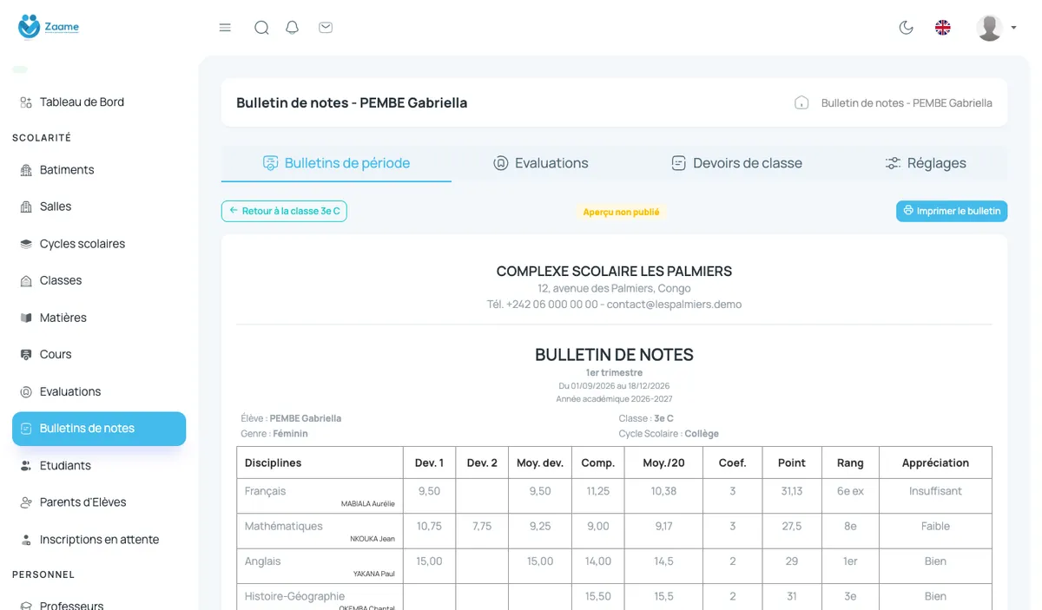Screen dimensions: 1042x610
Task: Click Retour à la classe 3e C
Action: click(x=284, y=211)
